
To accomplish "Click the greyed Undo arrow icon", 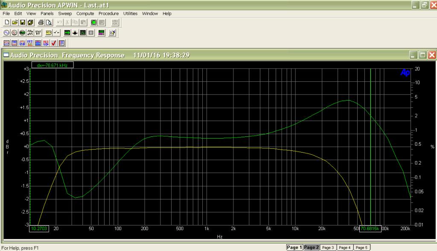I will 59,22.
